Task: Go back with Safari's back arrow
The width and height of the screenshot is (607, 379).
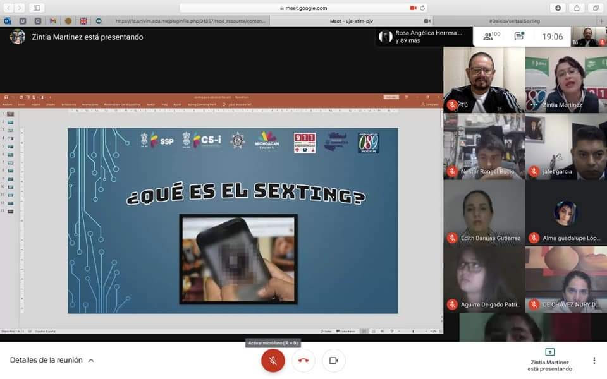Action: pyautogui.click(x=8, y=8)
